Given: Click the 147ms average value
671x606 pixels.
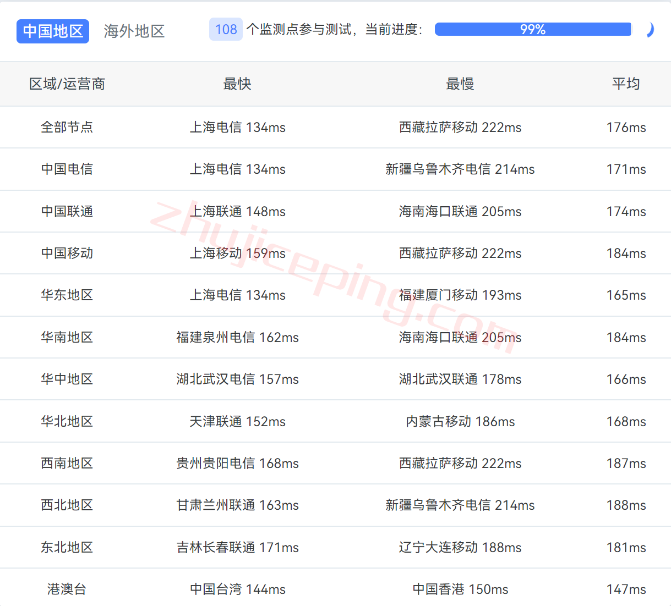Looking at the screenshot, I should [x=626, y=590].
